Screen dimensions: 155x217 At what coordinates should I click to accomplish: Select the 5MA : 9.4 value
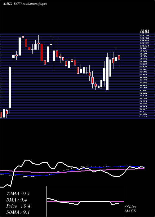point(17,200)
